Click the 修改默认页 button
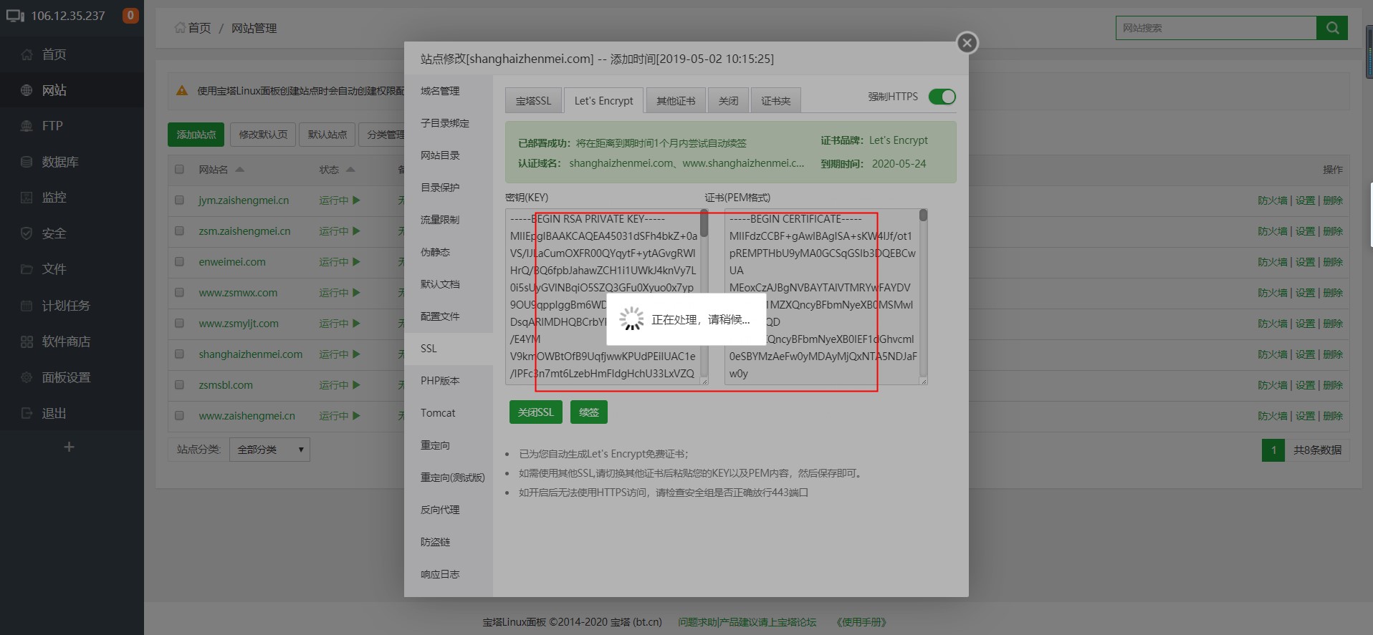The image size is (1373, 635). click(263, 135)
